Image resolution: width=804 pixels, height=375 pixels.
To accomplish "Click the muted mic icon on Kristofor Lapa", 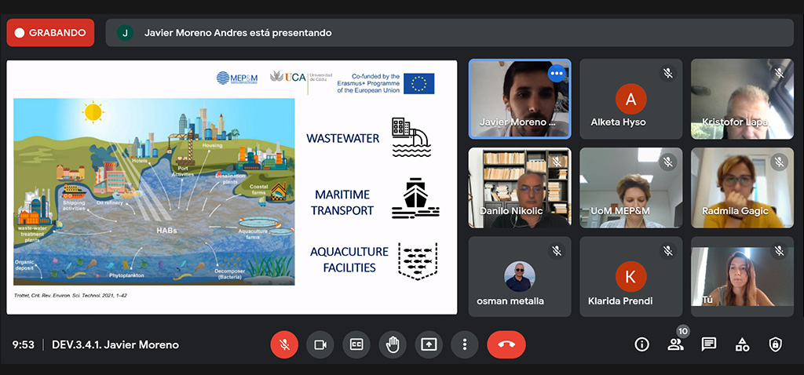I will 779,74.
